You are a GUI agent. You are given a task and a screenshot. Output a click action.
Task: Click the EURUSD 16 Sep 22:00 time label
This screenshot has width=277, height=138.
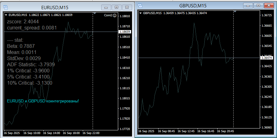click(x=91, y=133)
